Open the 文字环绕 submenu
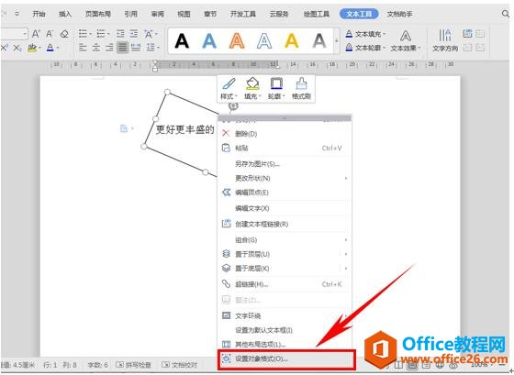The height and width of the screenshot is (375, 514). pyautogui.click(x=285, y=315)
